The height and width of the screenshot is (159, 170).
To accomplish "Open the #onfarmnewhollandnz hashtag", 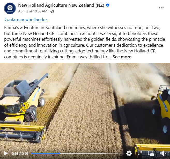I will 26,19.
